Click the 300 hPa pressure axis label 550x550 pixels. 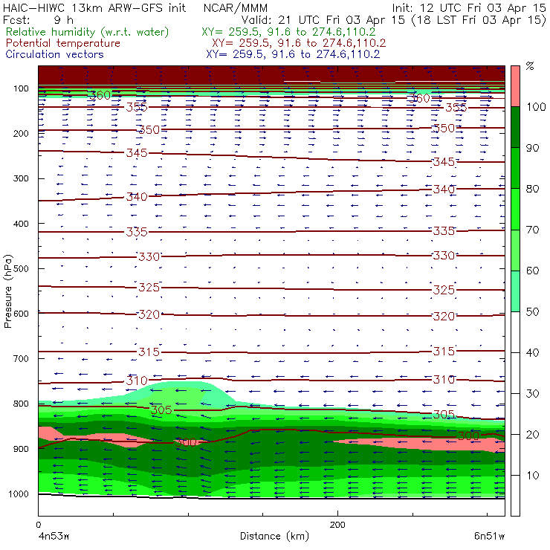[21, 178]
